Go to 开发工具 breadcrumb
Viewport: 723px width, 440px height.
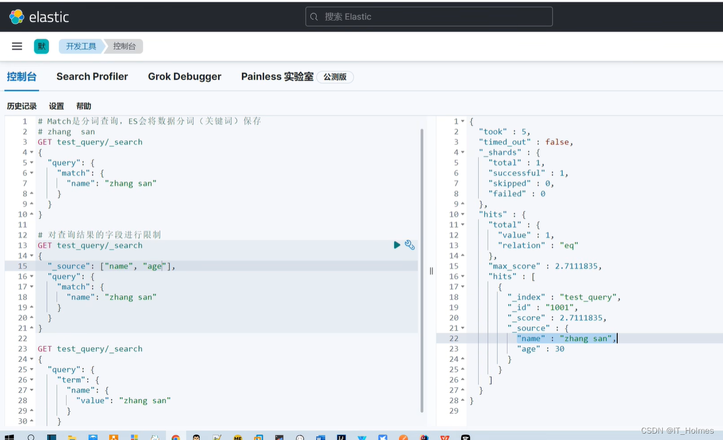click(x=81, y=46)
